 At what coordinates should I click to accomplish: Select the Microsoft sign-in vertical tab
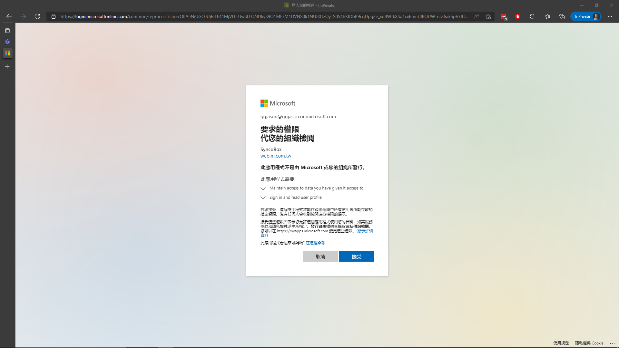pyautogui.click(x=7, y=53)
